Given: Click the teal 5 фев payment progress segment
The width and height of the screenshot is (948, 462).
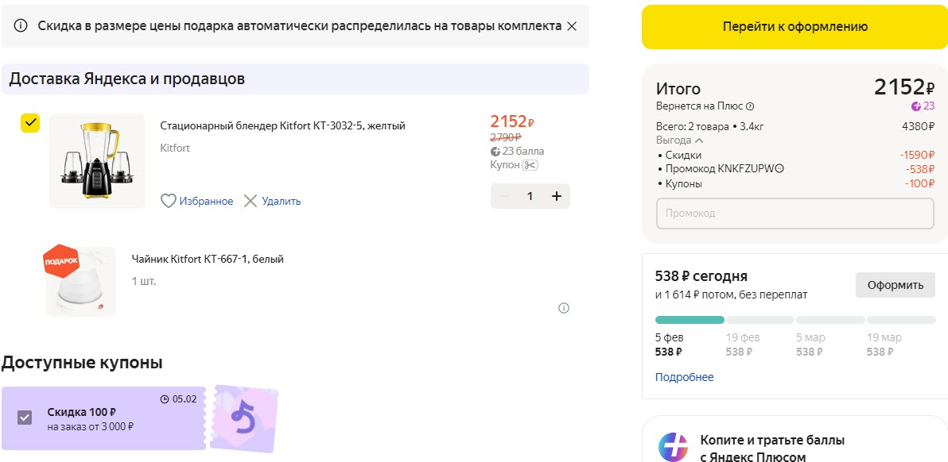Looking at the screenshot, I should coord(689,319).
